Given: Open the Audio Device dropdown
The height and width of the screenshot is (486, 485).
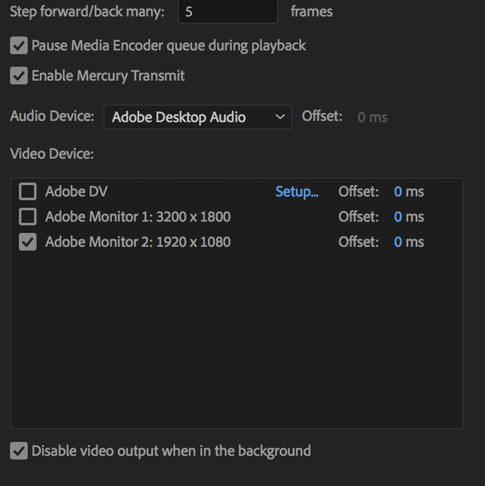Looking at the screenshot, I should point(198,117).
